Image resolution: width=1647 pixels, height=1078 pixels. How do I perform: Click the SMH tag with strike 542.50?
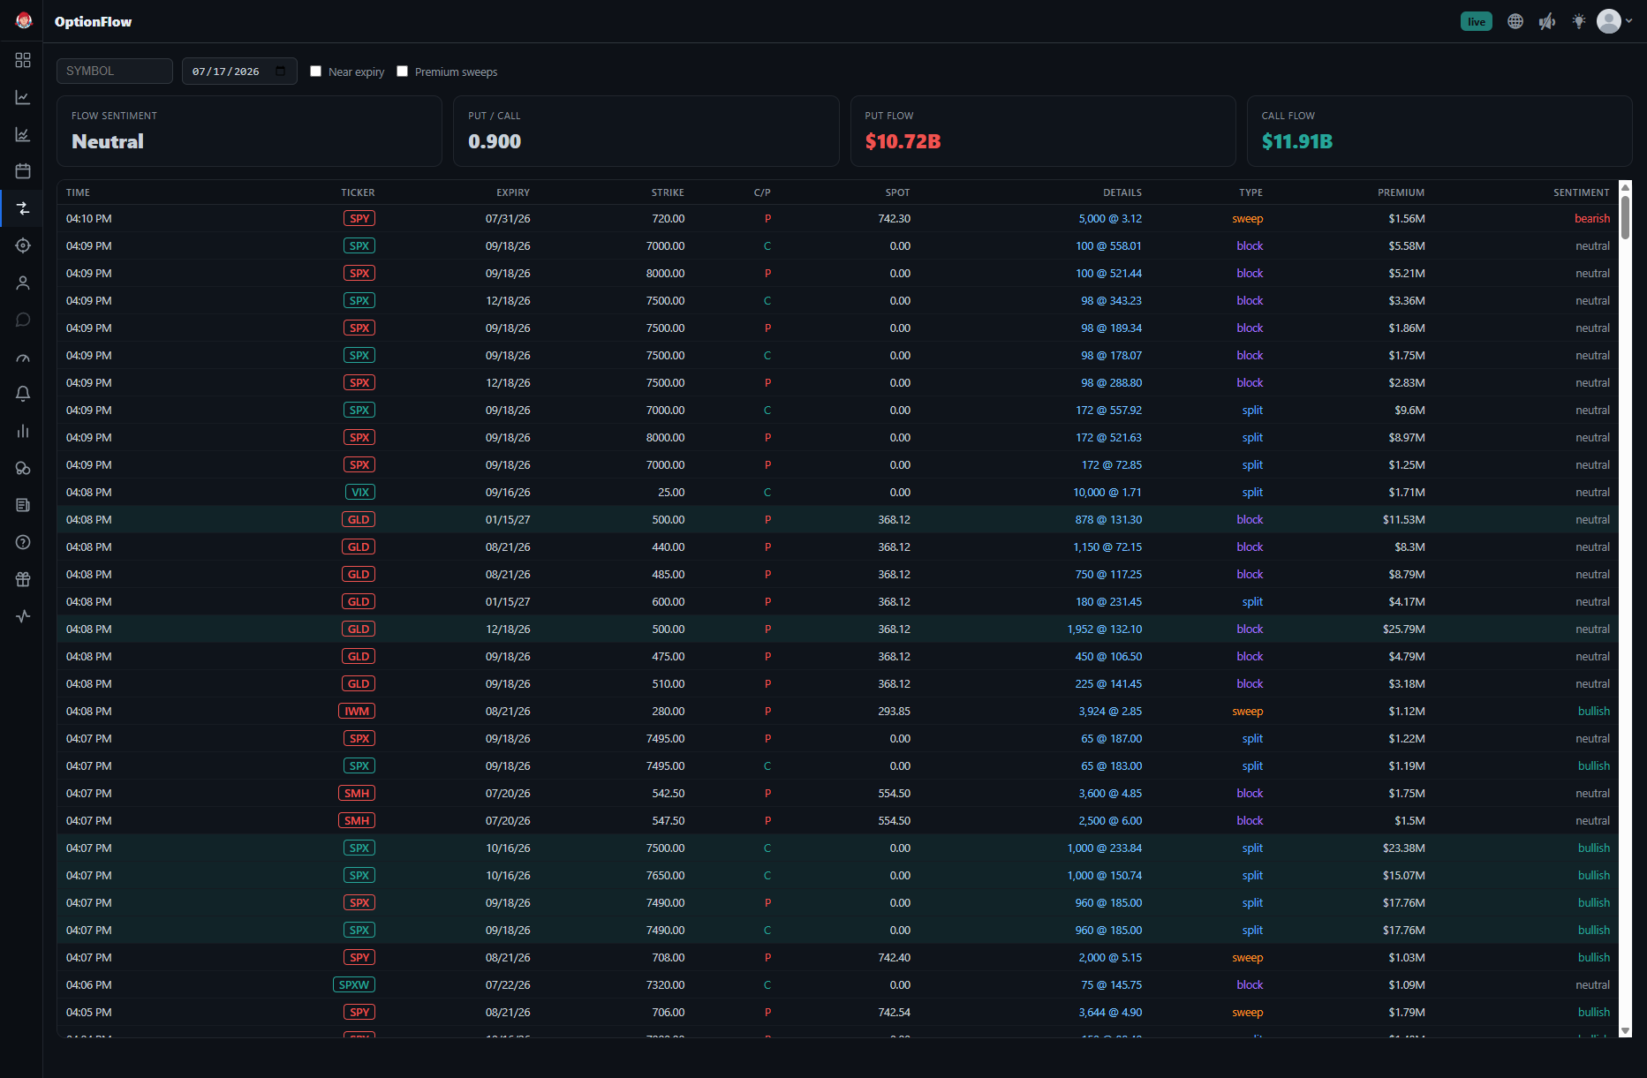point(357,793)
